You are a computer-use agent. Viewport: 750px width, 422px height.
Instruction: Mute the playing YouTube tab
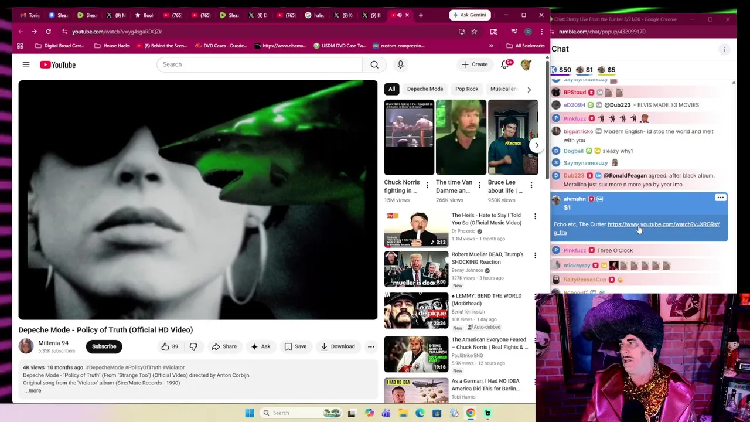coord(400,15)
